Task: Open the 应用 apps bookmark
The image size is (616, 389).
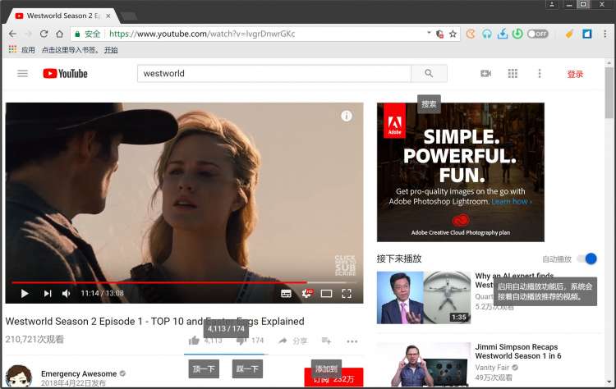Action: pyautogui.click(x=22, y=50)
